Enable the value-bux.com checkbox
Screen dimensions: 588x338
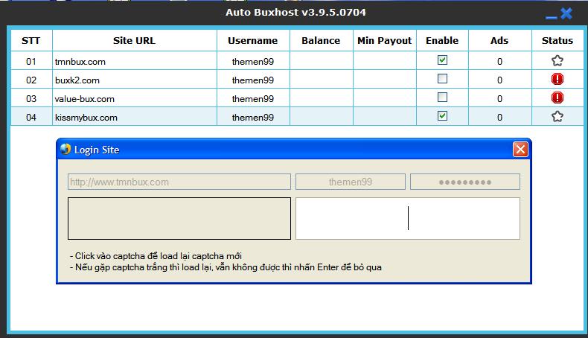[443, 98]
